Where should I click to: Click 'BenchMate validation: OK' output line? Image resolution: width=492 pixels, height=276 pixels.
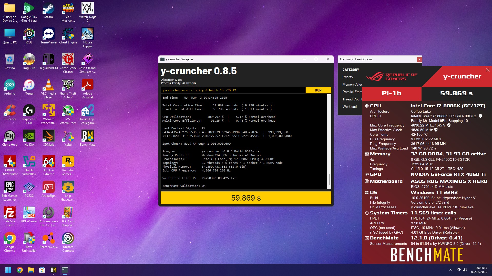click(x=184, y=186)
